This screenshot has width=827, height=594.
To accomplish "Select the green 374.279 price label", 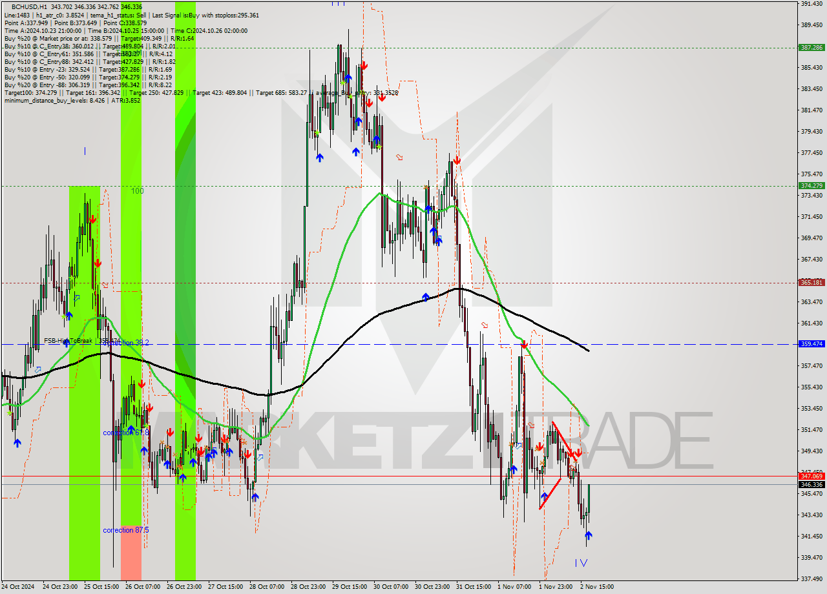I will (811, 185).
